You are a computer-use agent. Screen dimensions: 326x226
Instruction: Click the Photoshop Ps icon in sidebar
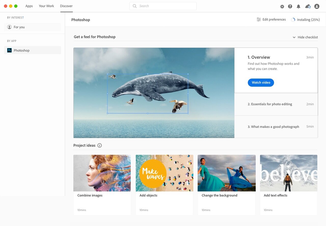(9, 50)
